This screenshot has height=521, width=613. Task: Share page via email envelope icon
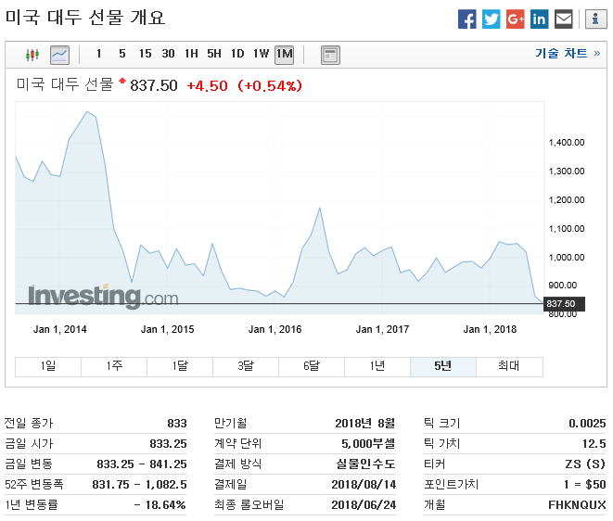pyautogui.click(x=564, y=19)
